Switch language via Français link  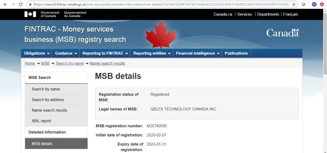(291, 14)
